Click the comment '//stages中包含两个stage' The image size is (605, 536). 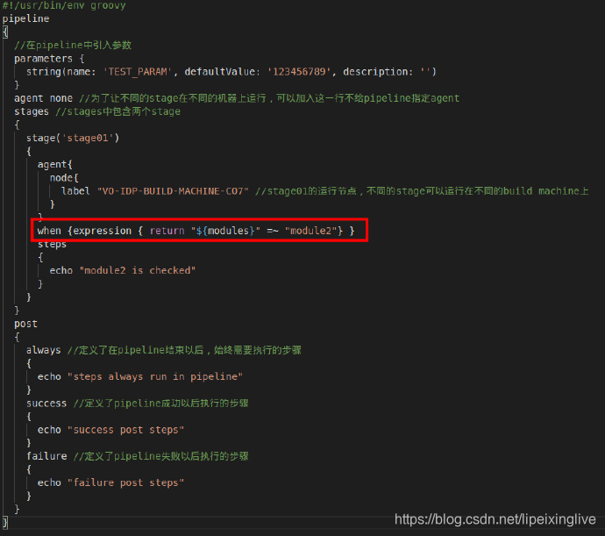tap(117, 111)
